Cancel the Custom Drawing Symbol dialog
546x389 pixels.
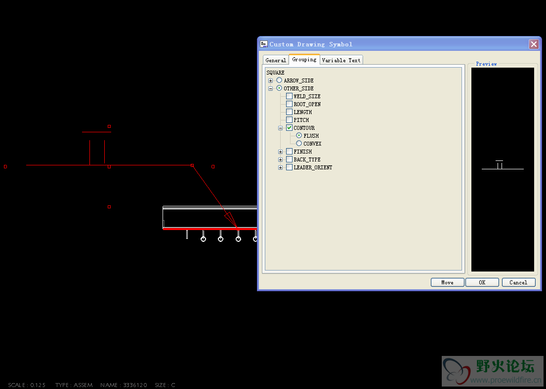(x=518, y=282)
